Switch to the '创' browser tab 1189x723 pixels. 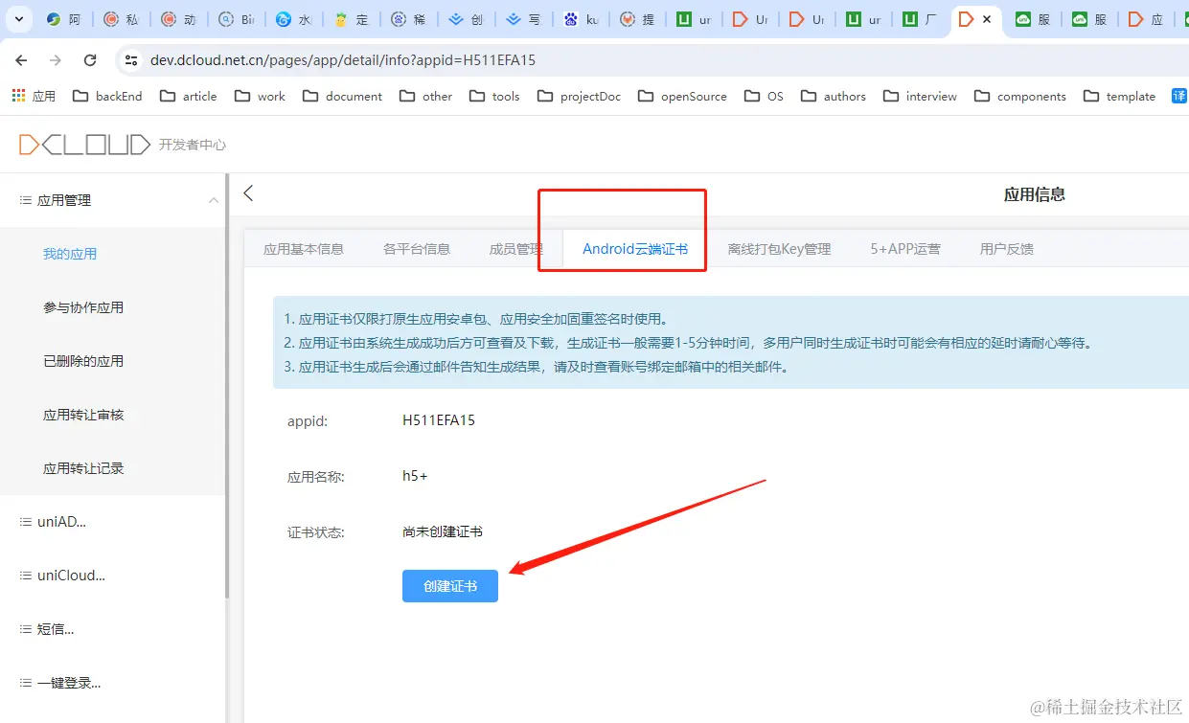pos(466,19)
